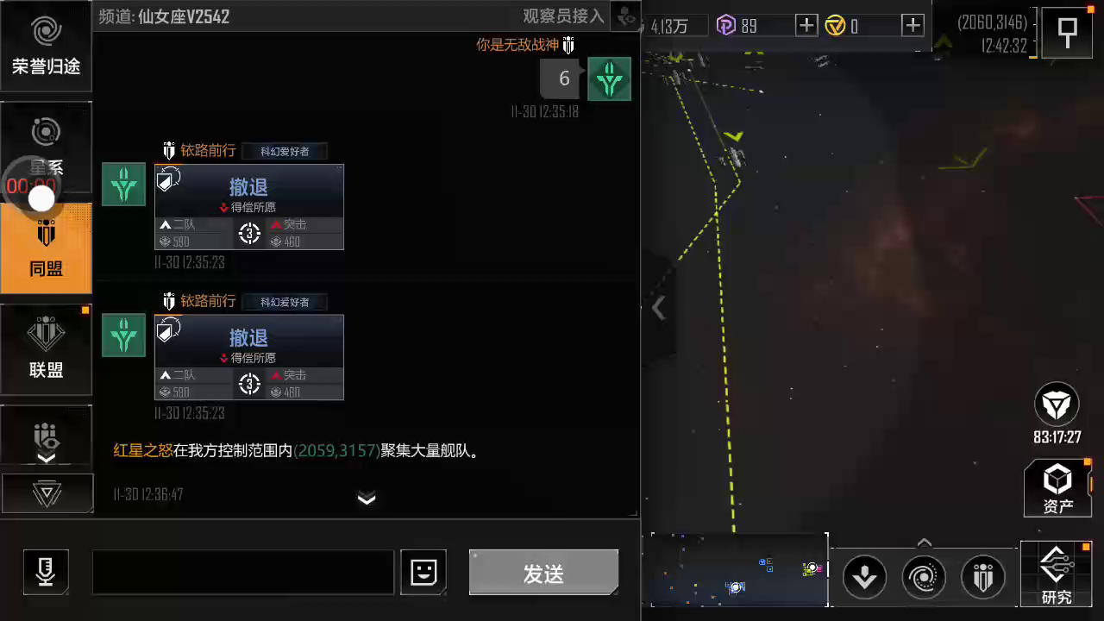Open the 资产 assets icon
This screenshot has width=1104, height=621.
click(x=1057, y=488)
